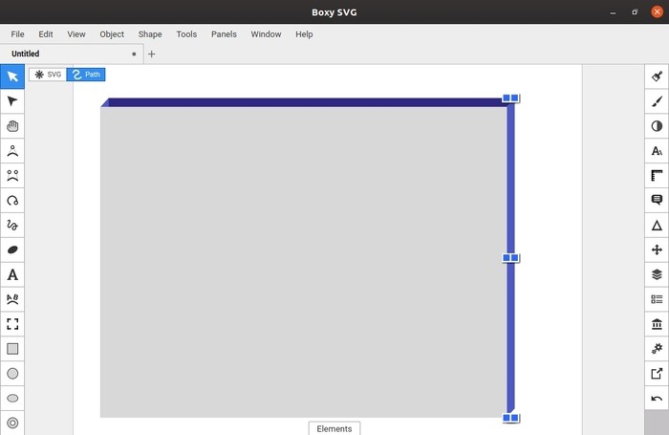Select the View box corners tool

point(12,324)
